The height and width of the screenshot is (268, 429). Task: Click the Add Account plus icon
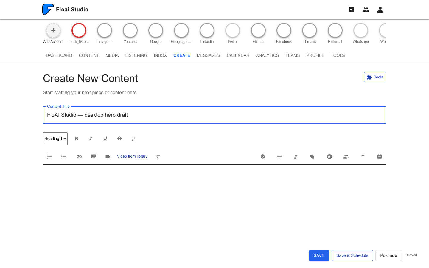pyautogui.click(x=53, y=30)
